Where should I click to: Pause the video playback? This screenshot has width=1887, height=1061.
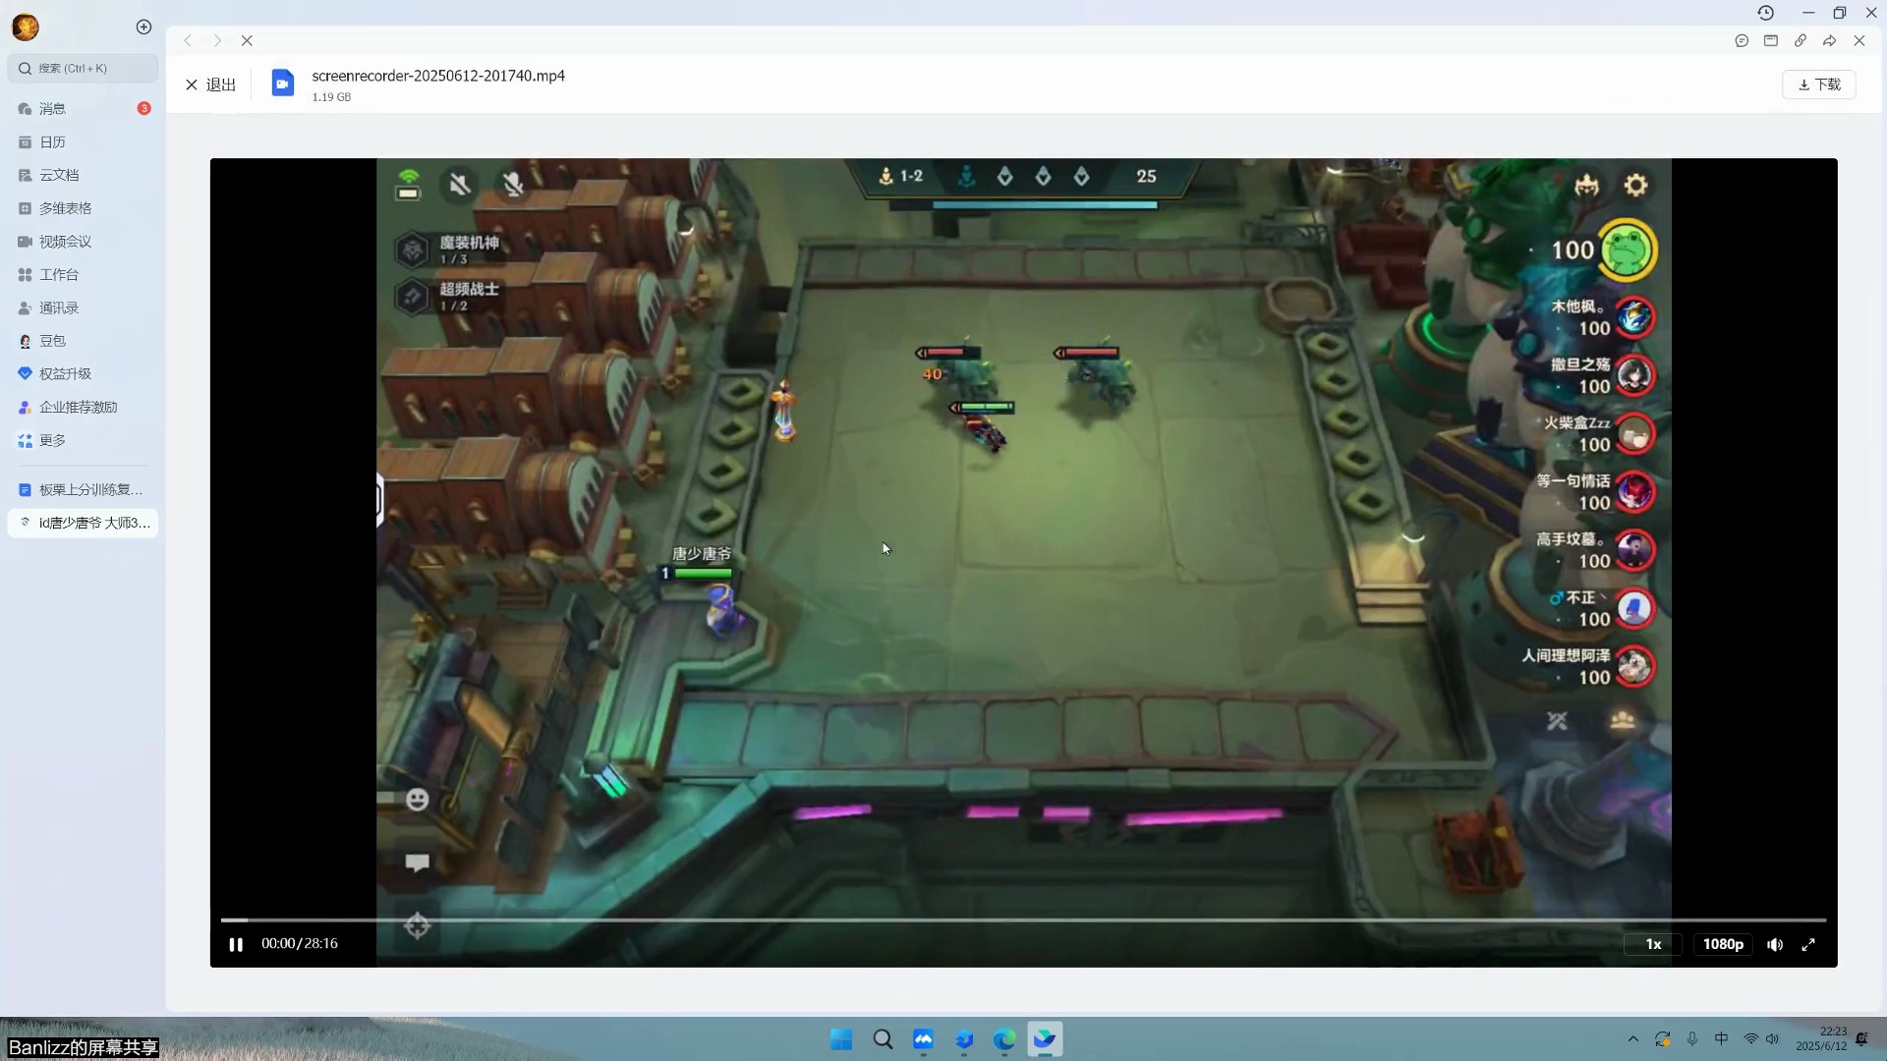236,944
